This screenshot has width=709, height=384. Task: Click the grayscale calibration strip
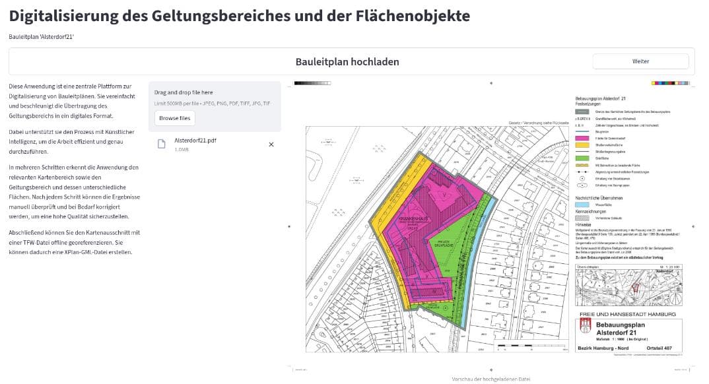[x=312, y=83]
